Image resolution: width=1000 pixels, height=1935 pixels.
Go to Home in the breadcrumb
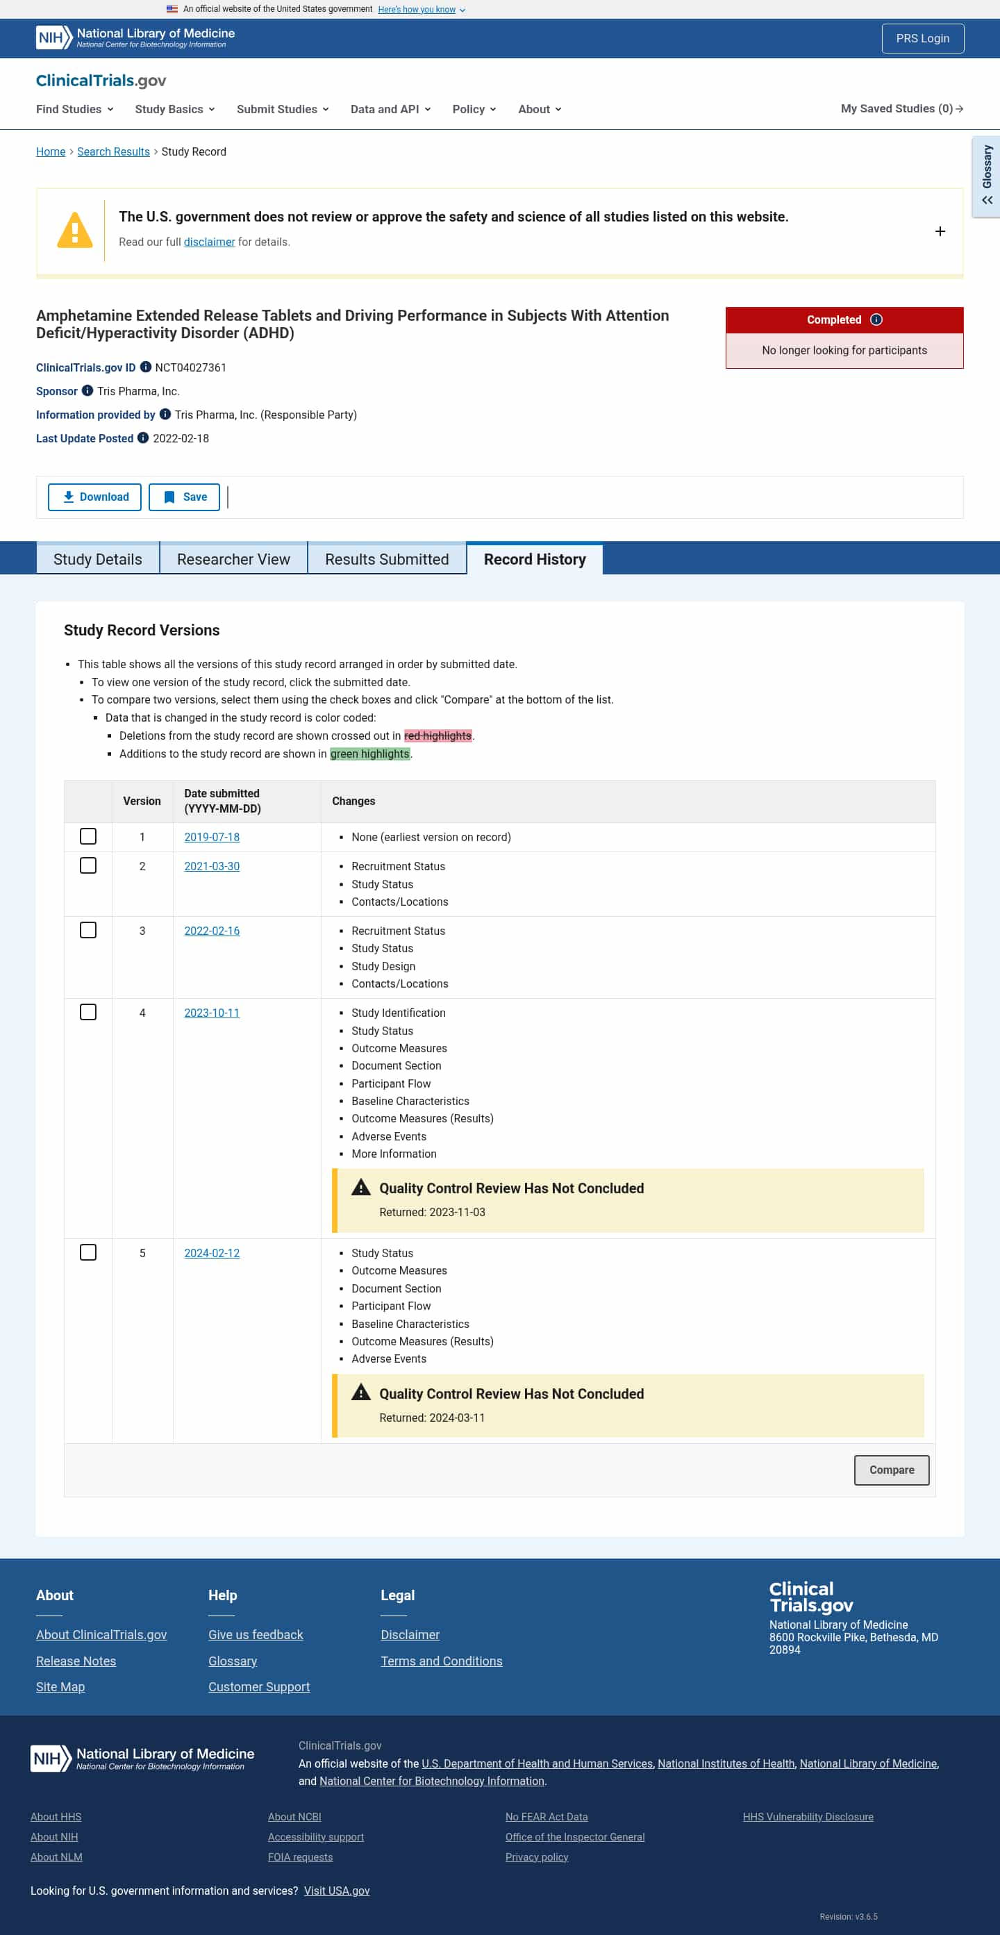51,151
